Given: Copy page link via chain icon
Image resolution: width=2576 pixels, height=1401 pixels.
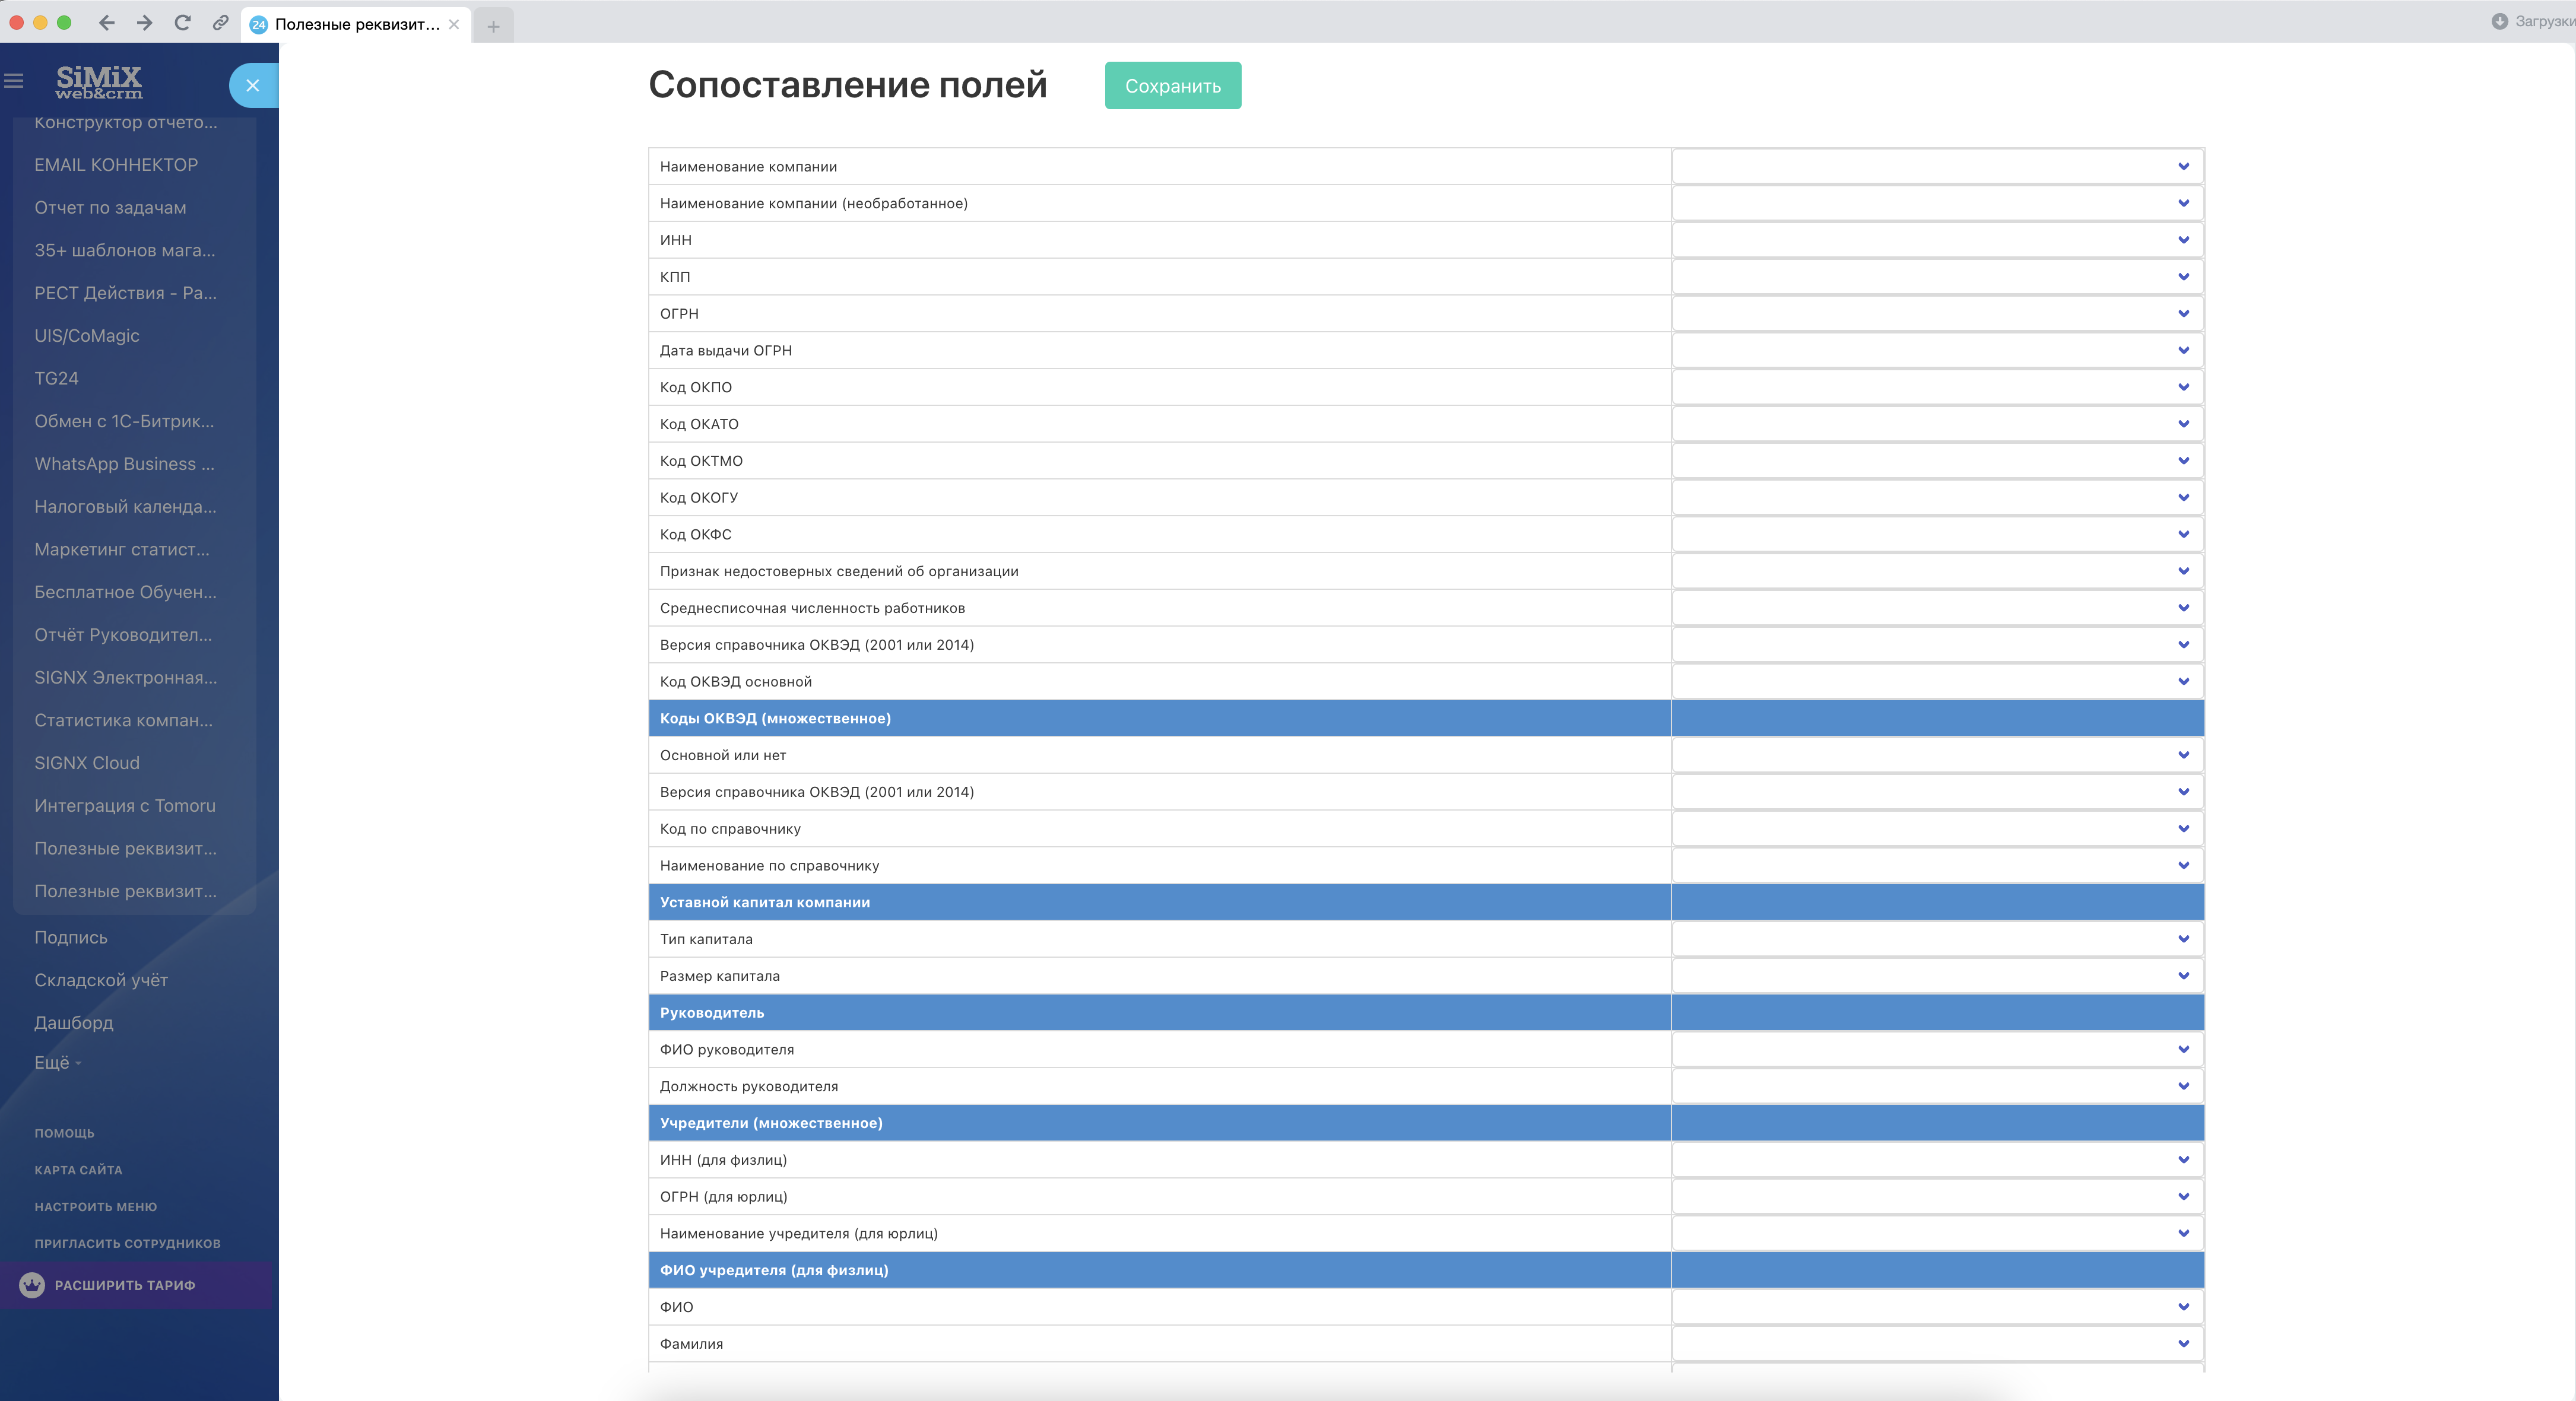Looking at the screenshot, I should coord(220,23).
